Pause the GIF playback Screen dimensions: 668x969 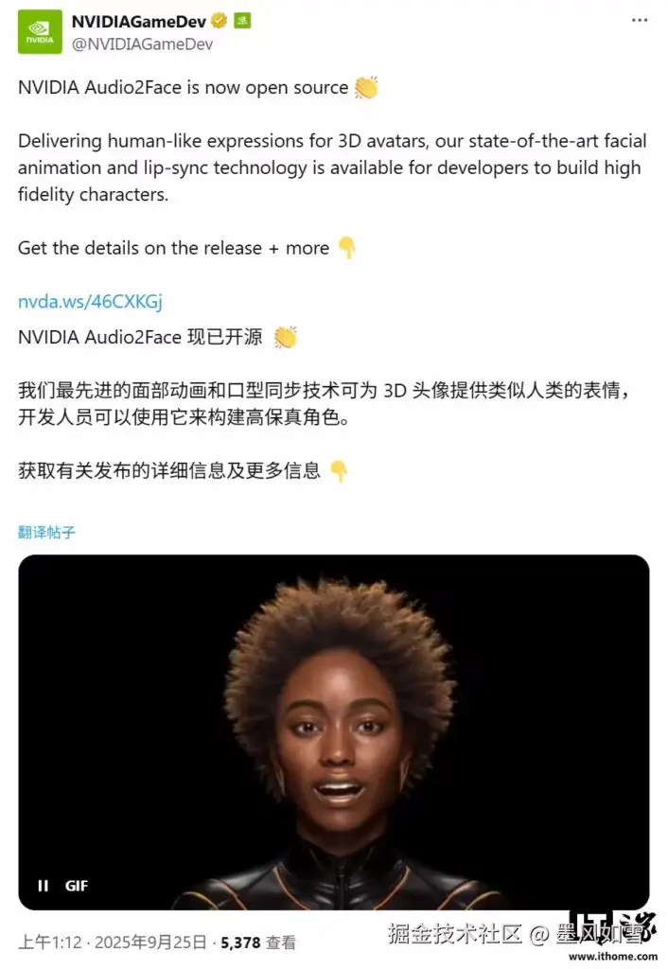pyautogui.click(x=43, y=886)
